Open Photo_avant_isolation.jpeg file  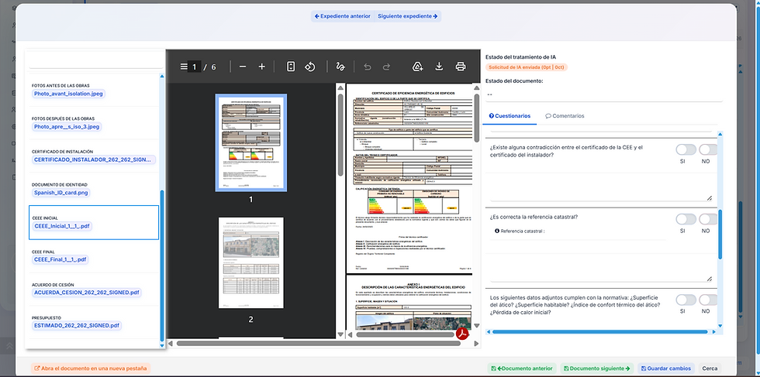pos(68,94)
